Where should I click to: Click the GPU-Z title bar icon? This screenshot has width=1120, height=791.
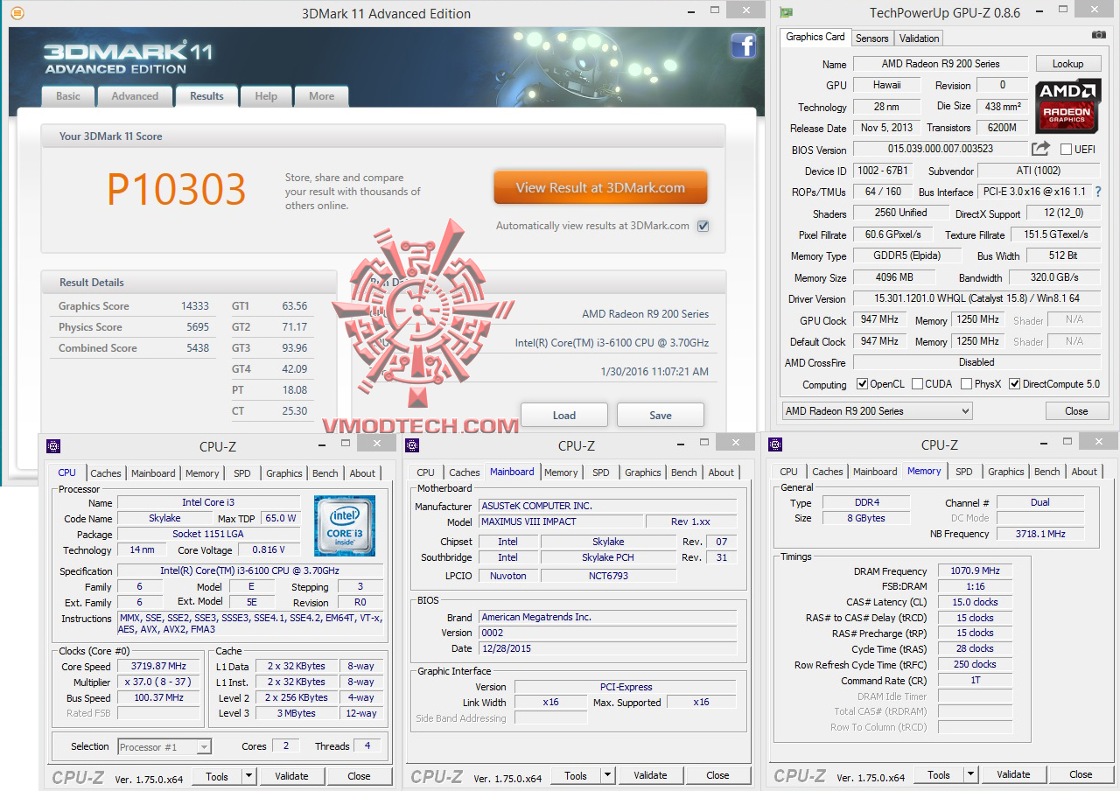point(786,12)
